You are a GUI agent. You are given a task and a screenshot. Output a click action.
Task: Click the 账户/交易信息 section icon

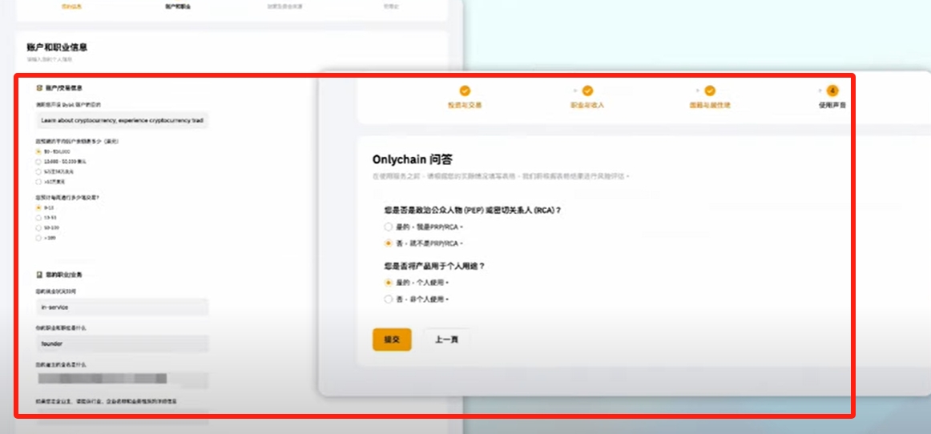[x=39, y=88]
